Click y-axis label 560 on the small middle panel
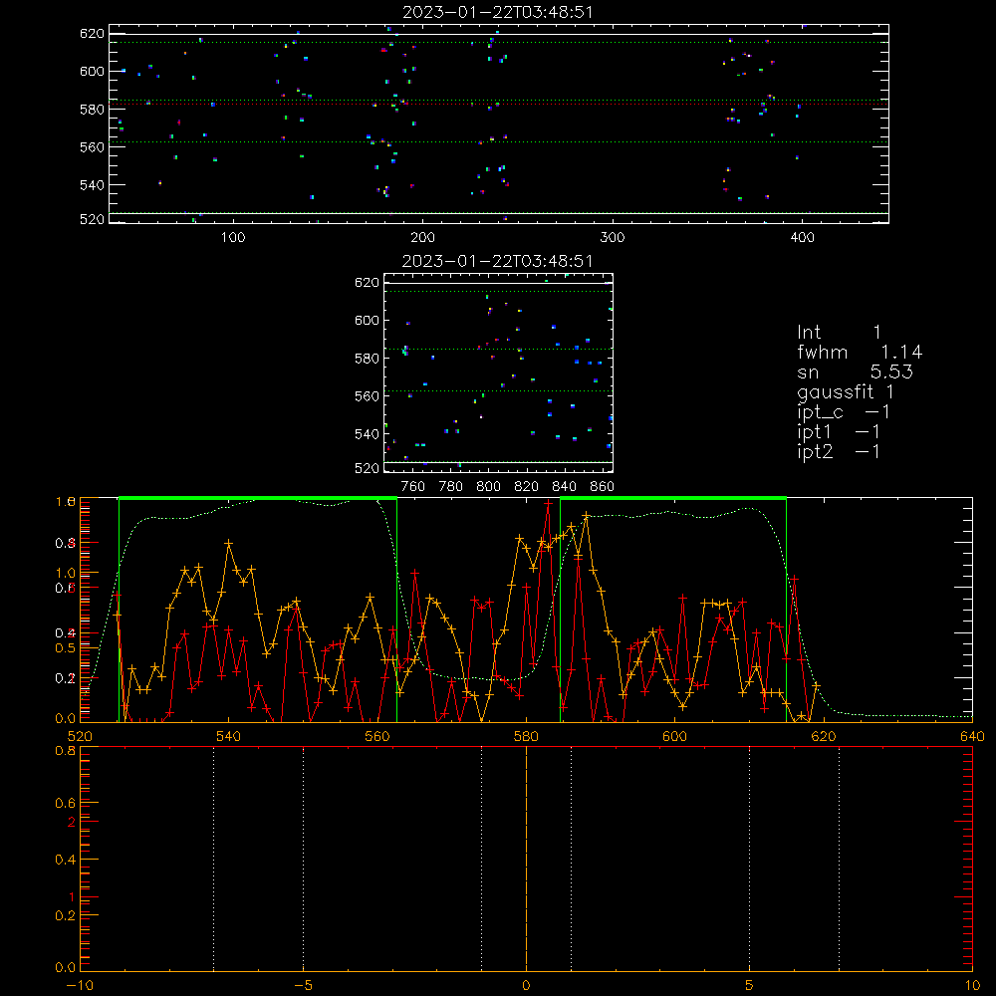The width and height of the screenshot is (996, 996). click(367, 396)
